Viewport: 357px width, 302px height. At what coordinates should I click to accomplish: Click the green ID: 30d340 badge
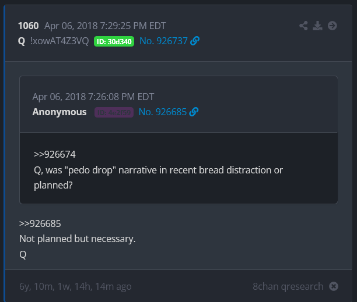point(114,41)
